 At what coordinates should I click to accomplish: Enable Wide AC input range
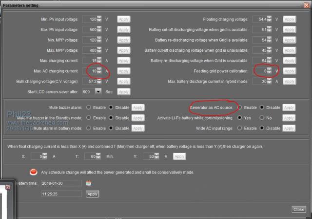click(240, 128)
